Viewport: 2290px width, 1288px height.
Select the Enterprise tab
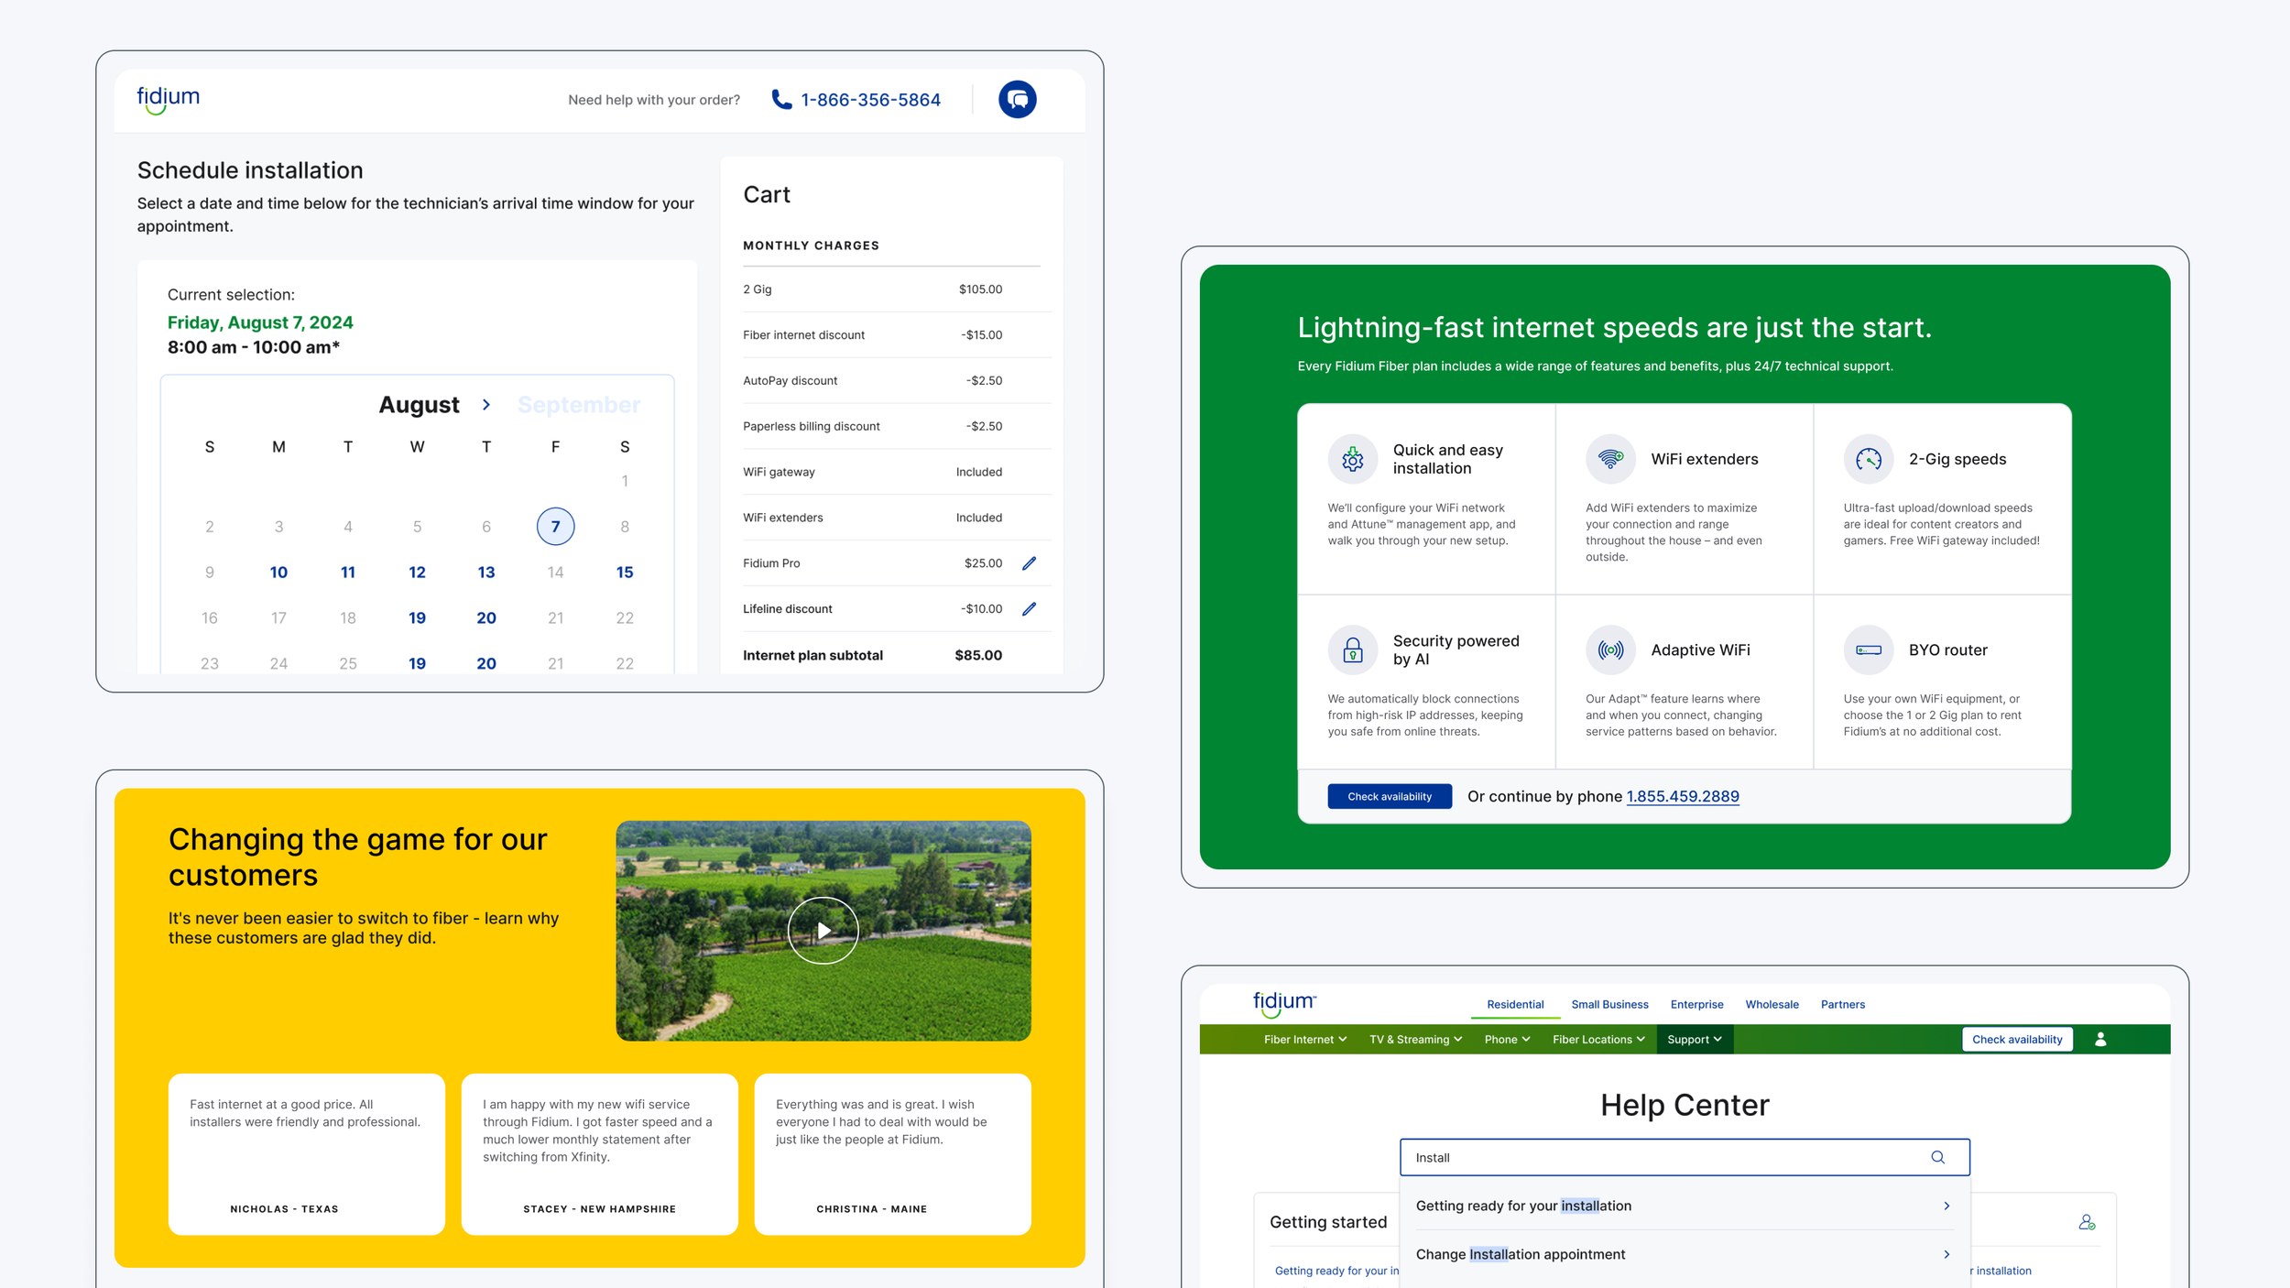(x=1696, y=1004)
